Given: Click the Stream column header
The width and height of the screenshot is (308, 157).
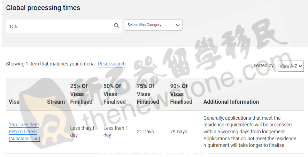Looking at the screenshot, I should [56, 102].
